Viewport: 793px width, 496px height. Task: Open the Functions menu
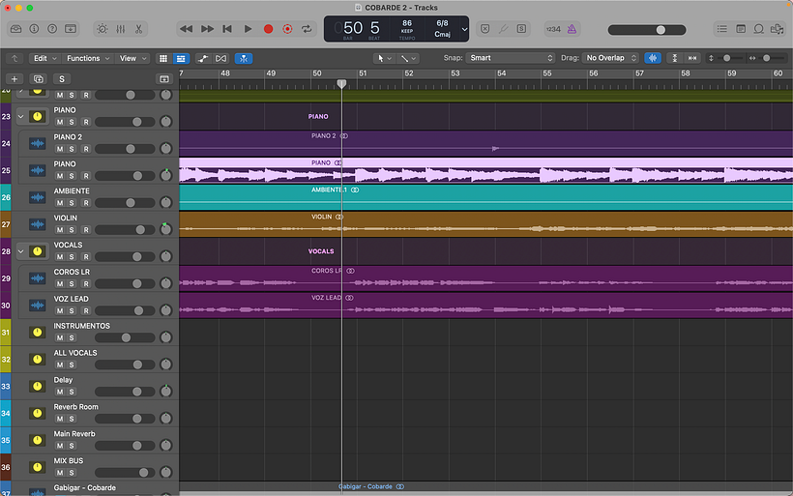point(88,58)
